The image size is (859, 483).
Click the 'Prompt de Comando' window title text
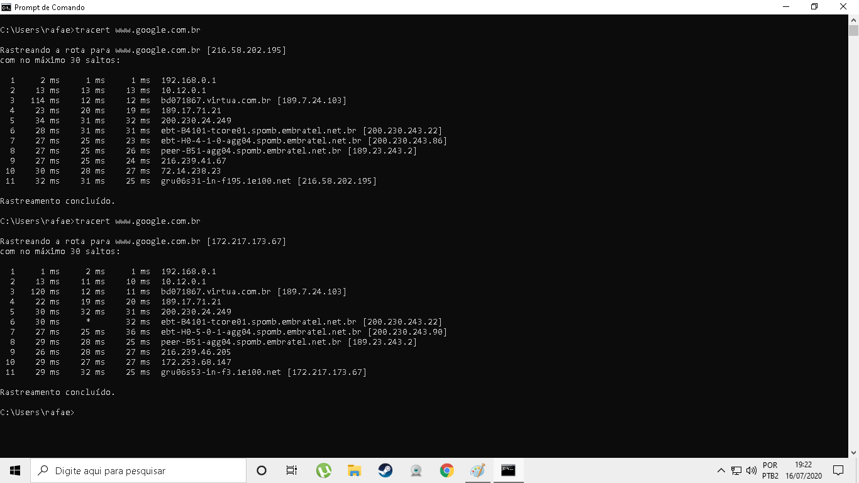click(50, 8)
